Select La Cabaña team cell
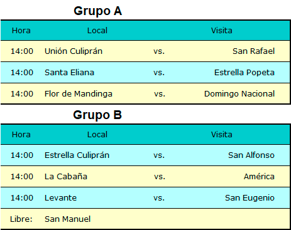Screen dimensions: 291x230 (x=66, y=177)
